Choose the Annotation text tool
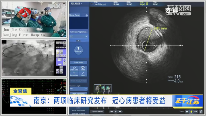The width and height of the screenshot is (206, 116). (x=74, y=74)
